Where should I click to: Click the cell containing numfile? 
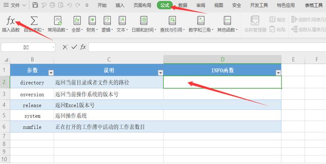pos(32,127)
